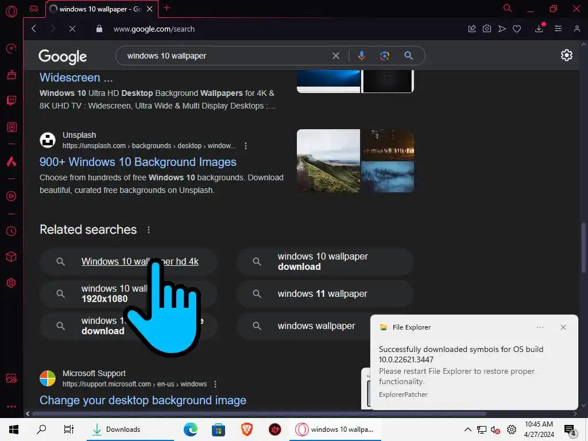This screenshot has height=441, width=588.
Task: Open Task View on taskbar
Action: point(69,430)
